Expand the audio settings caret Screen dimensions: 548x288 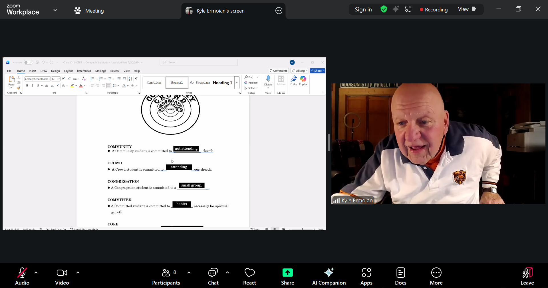(x=36, y=273)
